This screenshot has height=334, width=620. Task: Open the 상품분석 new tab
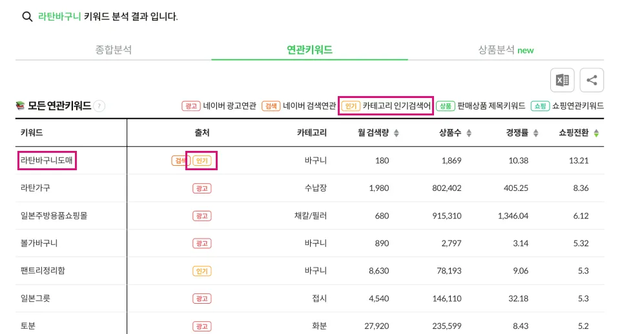pos(506,50)
